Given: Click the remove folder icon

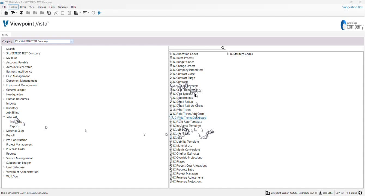Looking at the screenshot, I should pos(42,13).
